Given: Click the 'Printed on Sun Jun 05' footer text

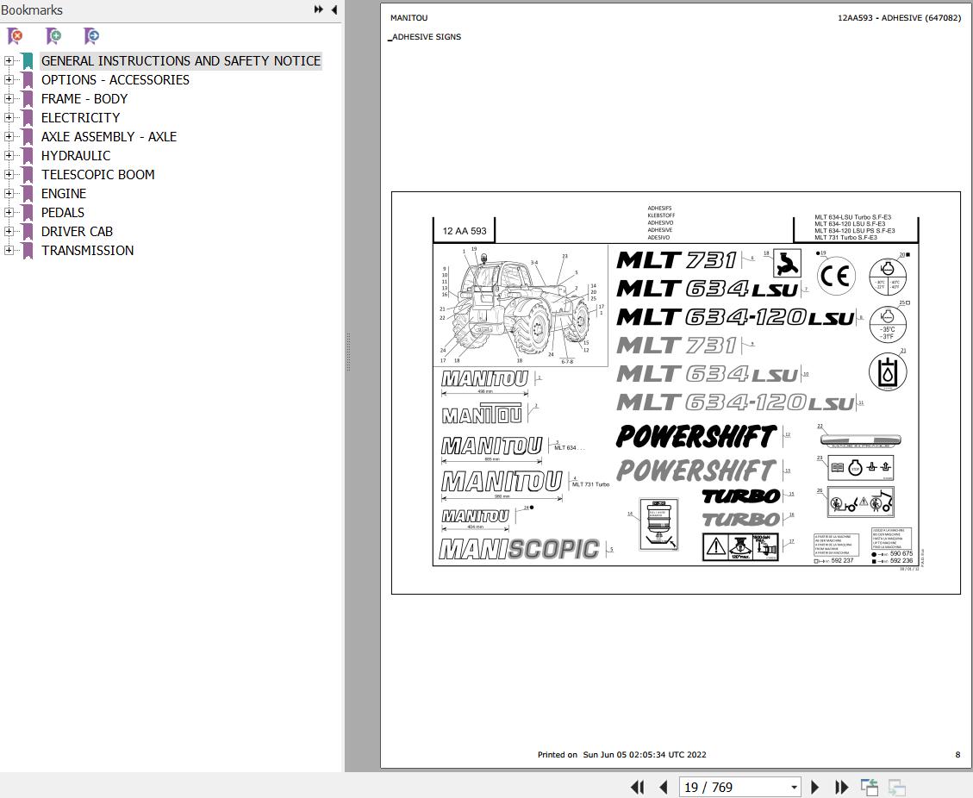Looking at the screenshot, I should (x=621, y=755).
